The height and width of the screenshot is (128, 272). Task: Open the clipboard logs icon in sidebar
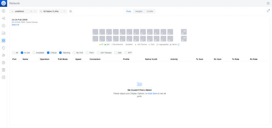point(3,70)
